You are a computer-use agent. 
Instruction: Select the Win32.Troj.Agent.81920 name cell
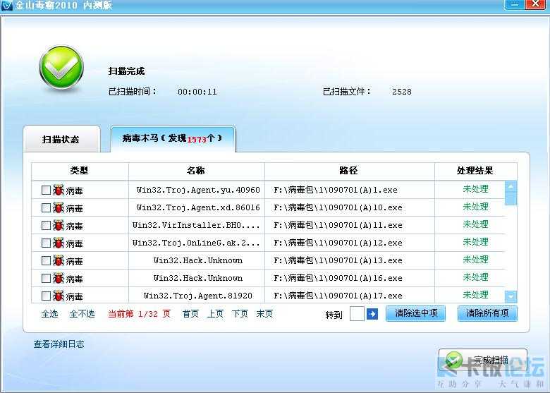(198, 296)
